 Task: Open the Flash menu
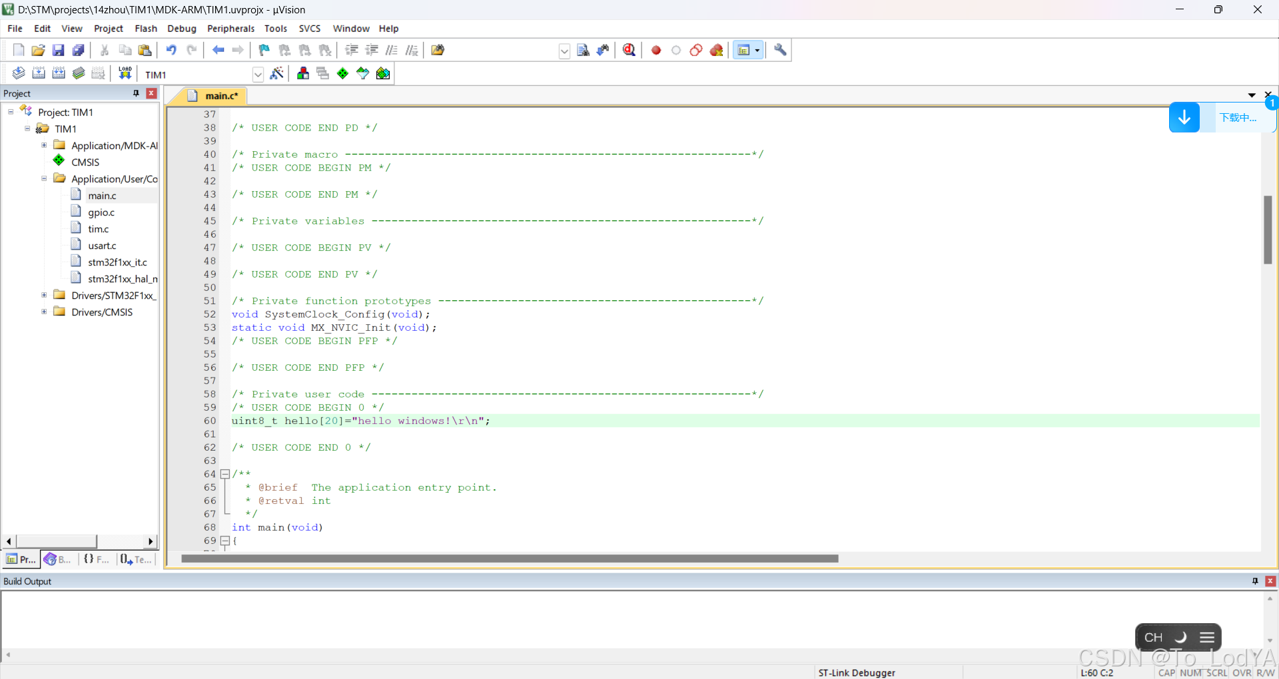point(146,29)
